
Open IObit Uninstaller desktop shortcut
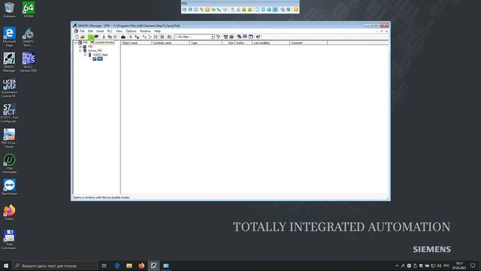9,163
